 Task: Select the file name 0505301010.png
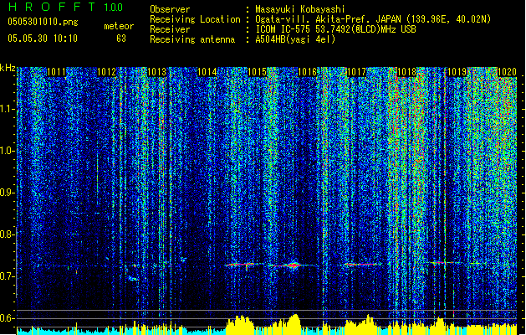coord(43,22)
